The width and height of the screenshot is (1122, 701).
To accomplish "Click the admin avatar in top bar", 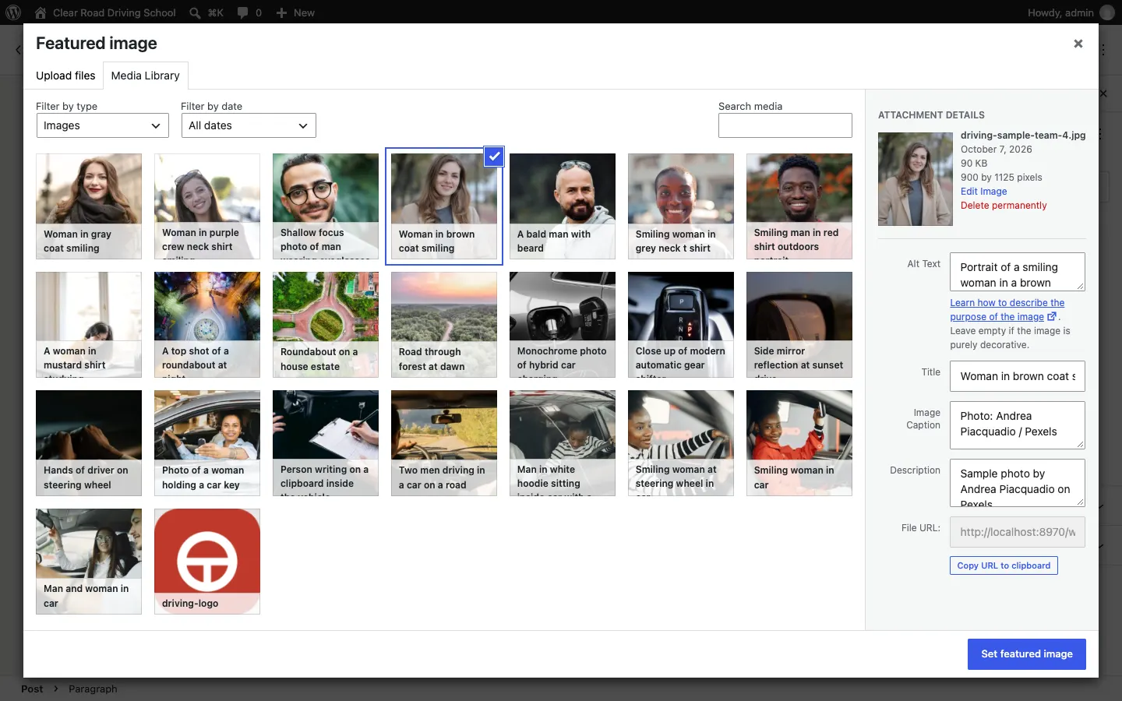I will point(1106,12).
